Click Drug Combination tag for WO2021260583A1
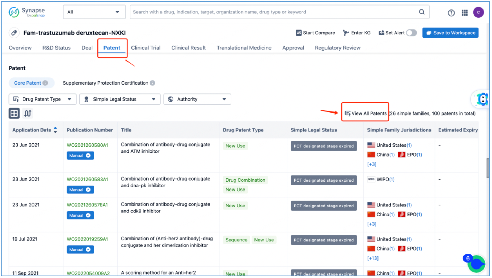The width and height of the screenshot is (492, 278). [245, 180]
